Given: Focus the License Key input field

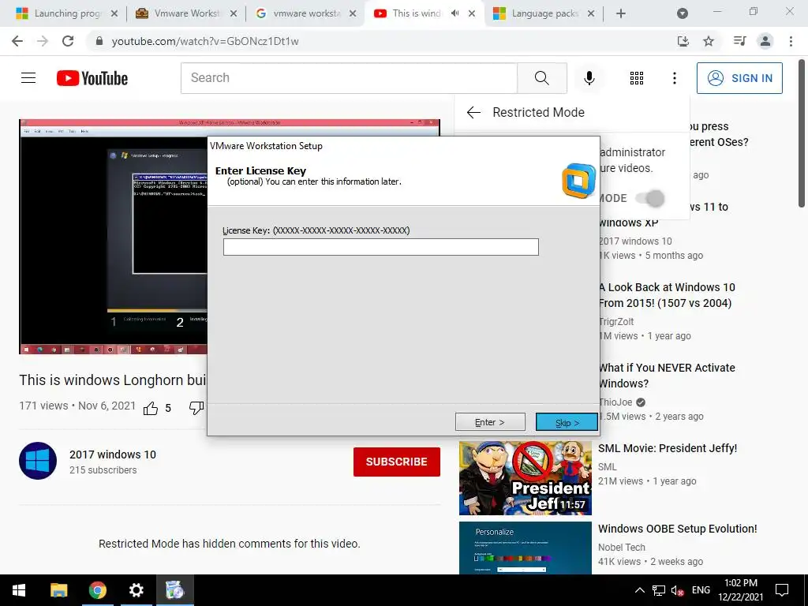Looking at the screenshot, I should 381,247.
